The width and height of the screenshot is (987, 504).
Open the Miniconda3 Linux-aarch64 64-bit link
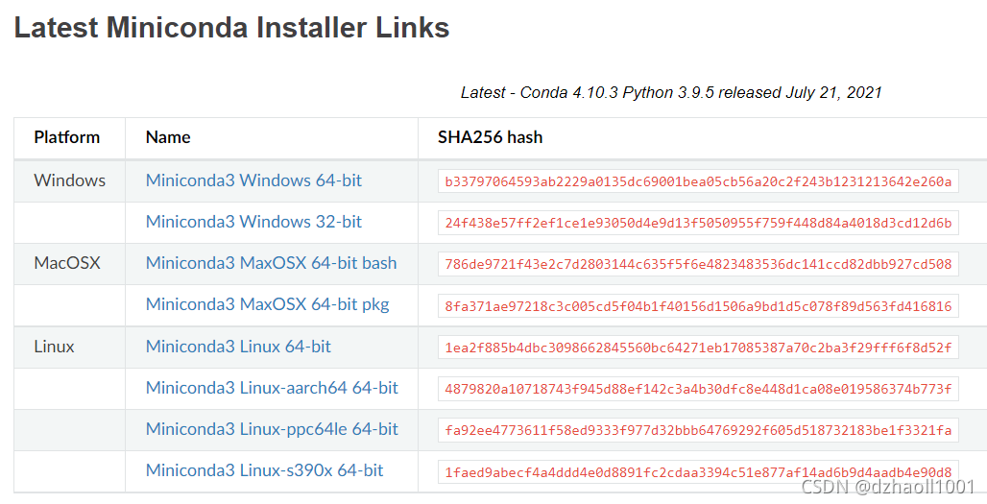(x=272, y=388)
